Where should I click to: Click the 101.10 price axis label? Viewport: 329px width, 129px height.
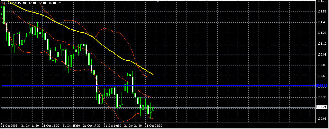pos(322,44)
